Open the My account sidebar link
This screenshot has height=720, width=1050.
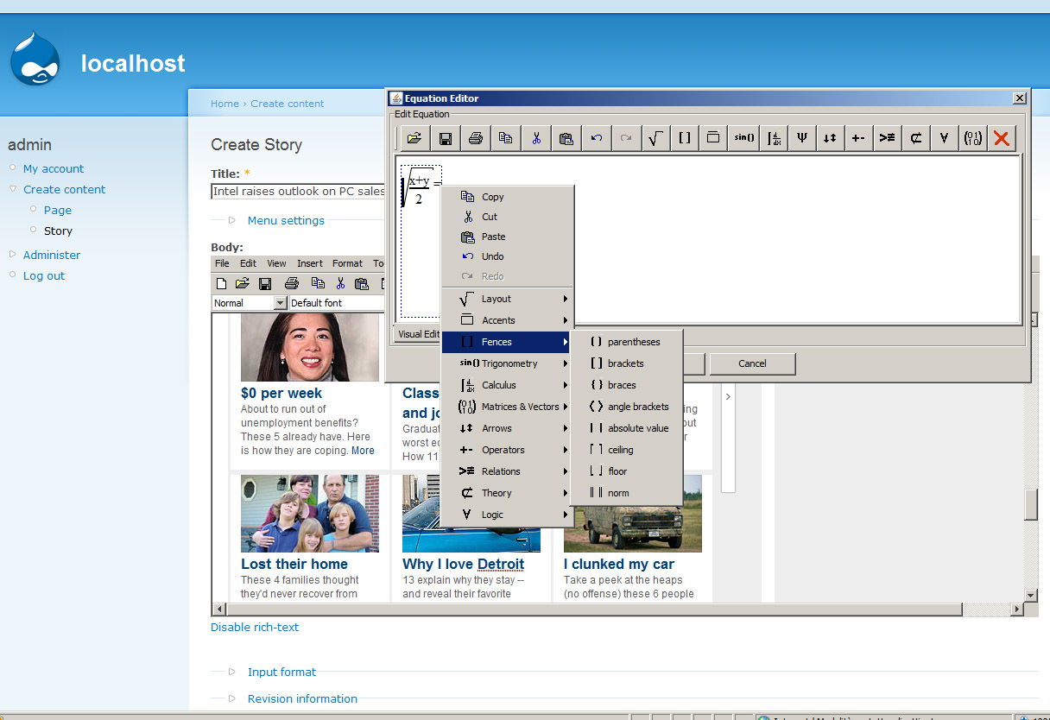(54, 169)
